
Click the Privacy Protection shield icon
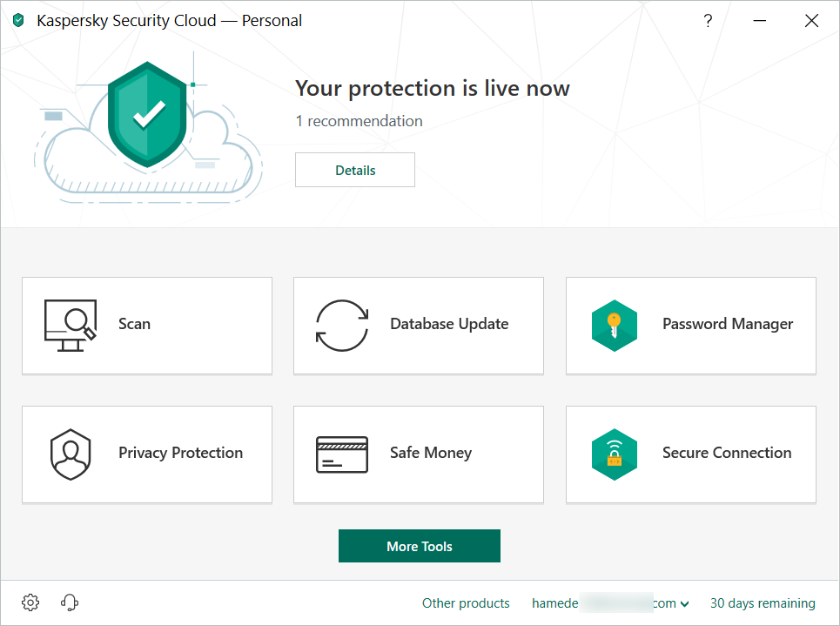[71, 454]
